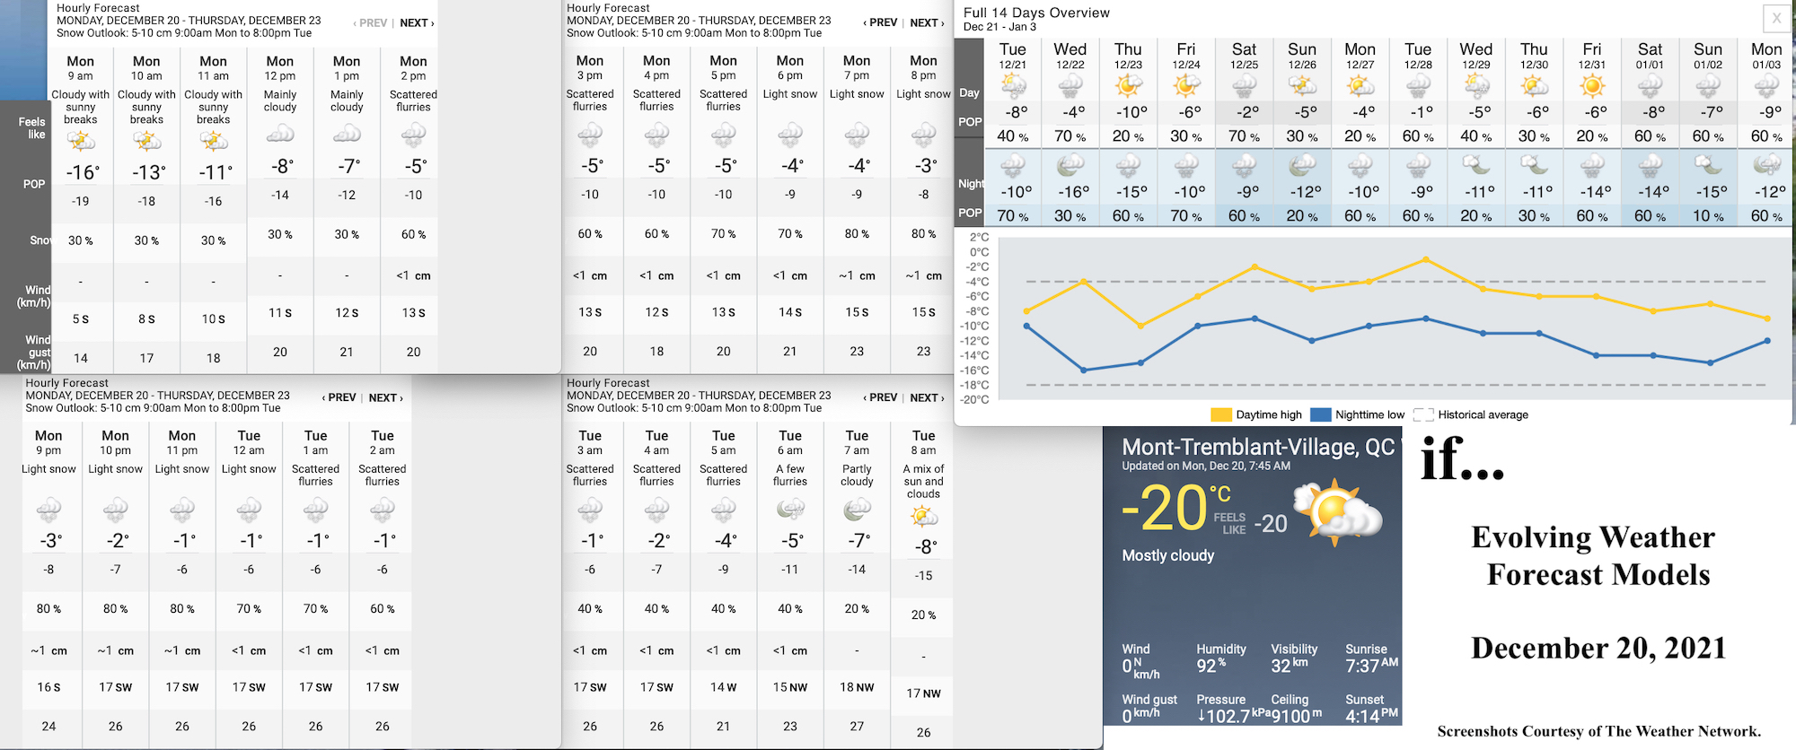This screenshot has width=1796, height=750.
Task: Click the Sat 01/01 column header
Action: [1650, 56]
